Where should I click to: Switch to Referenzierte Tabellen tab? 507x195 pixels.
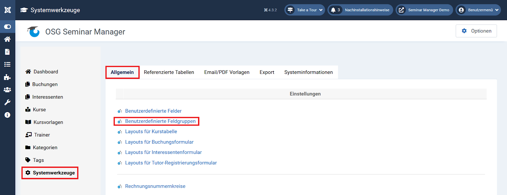(x=169, y=72)
